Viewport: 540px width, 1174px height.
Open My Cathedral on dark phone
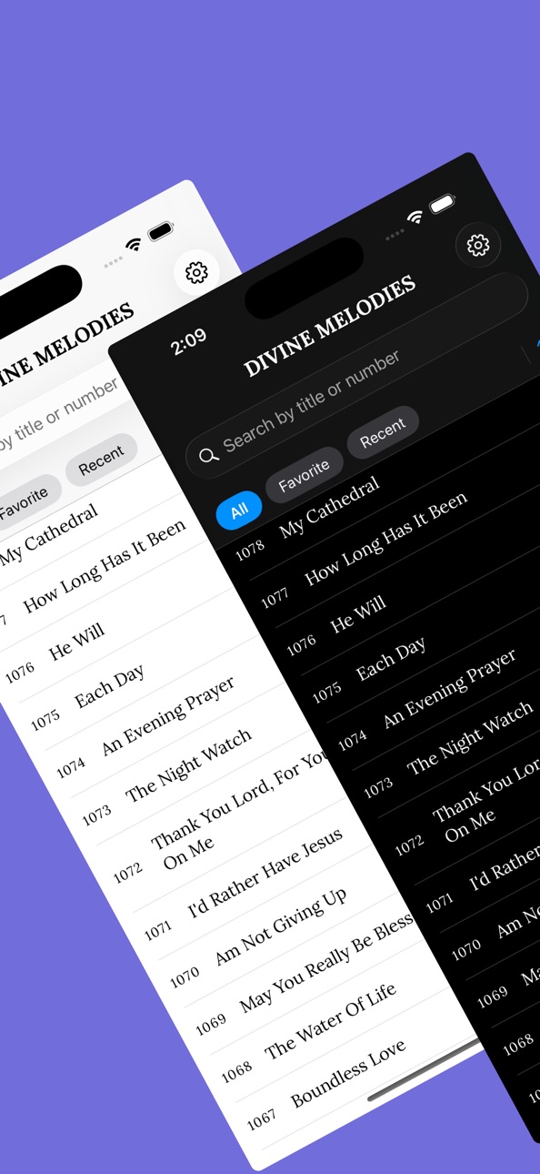330,508
